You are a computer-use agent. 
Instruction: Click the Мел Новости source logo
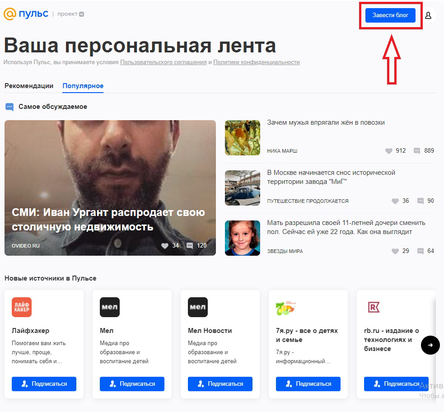click(198, 307)
